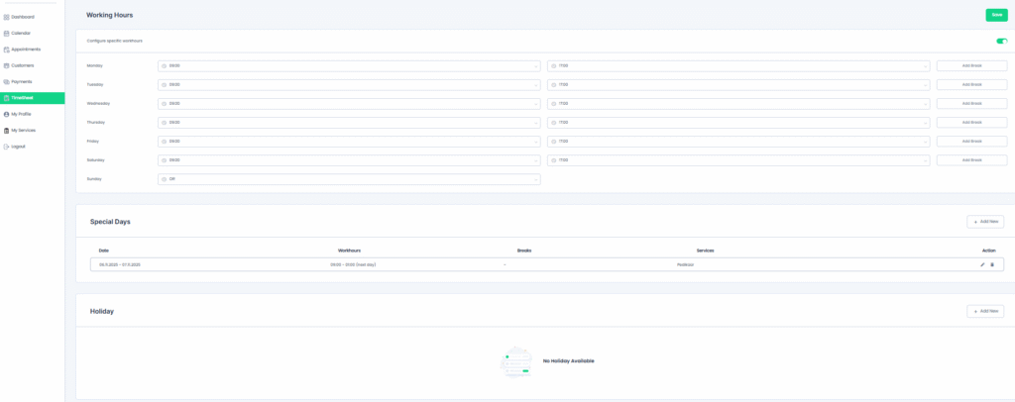Screen dimensions: 1015x402
Task: Expand the Wednesday end time dropdown
Action: coord(738,104)
